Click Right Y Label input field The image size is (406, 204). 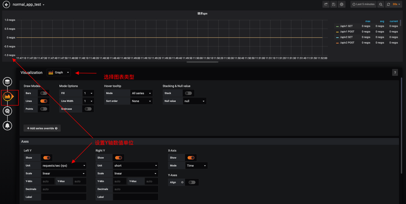135,197
